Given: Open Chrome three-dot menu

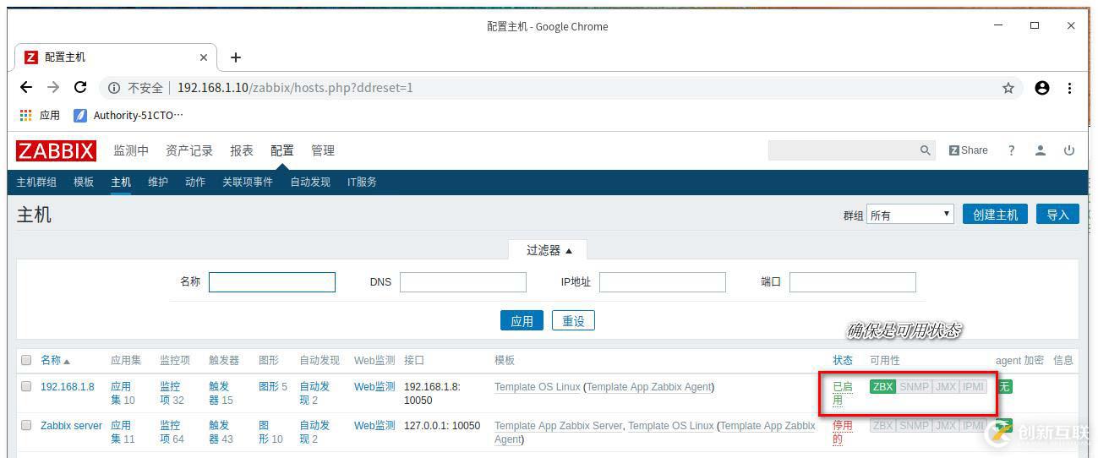Looking at the screenshot, I should pos(1069,88).
